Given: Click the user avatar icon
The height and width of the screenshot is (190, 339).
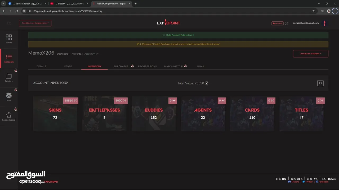Looking at the screenshot, I should (x=325, y=23).
